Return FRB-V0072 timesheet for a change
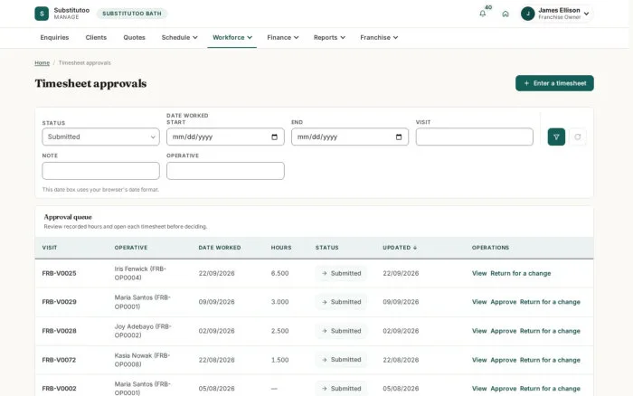 pos(550,360)
